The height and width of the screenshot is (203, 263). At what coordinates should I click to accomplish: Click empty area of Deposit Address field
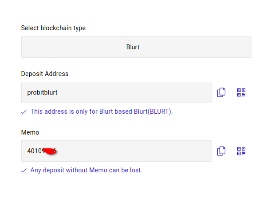[x=134, y=92]
